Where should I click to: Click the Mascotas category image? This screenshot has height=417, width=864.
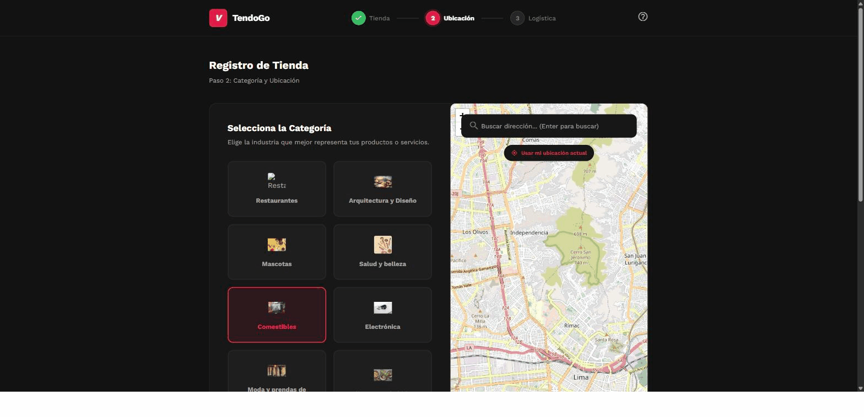[277, 245]
